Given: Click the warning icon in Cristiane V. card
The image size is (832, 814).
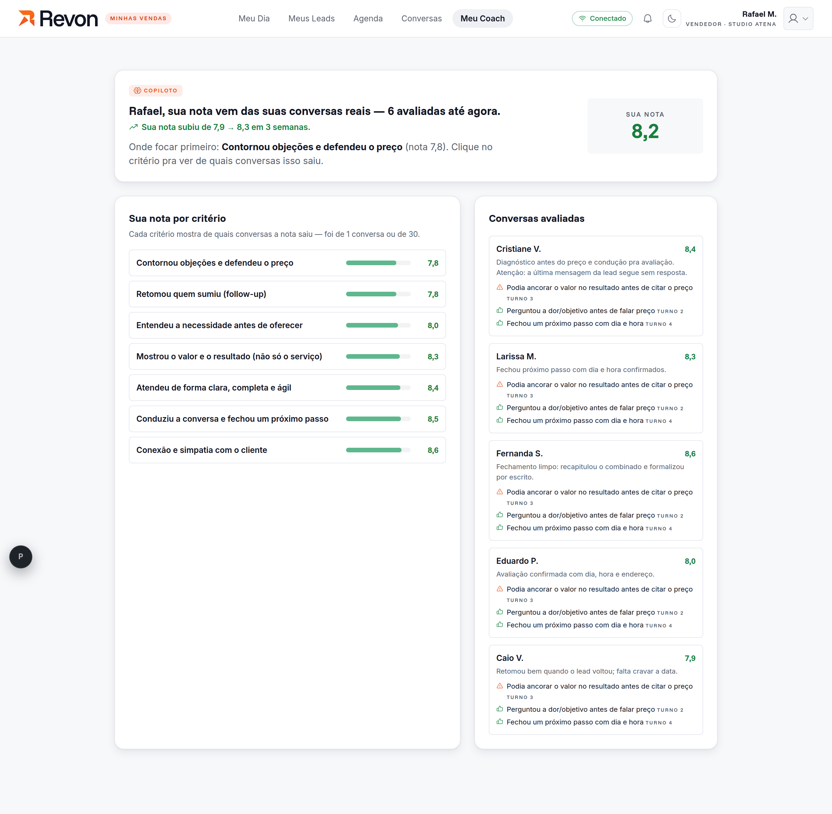Looking at the screenshot, I should [x=499, y=287].
